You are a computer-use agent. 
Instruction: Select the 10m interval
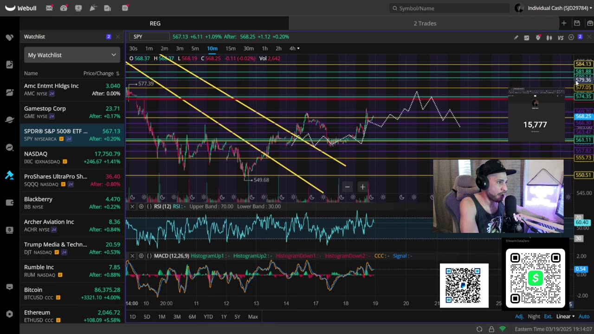coord(212,48)
